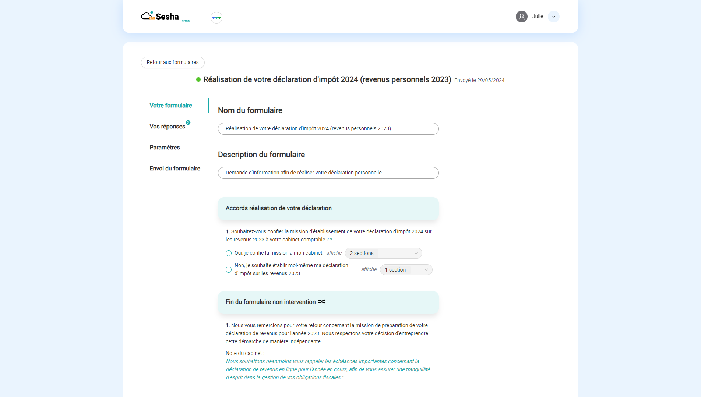
Task: Click 'Fin du formulaire non intervention' section header
Action: 328,302
